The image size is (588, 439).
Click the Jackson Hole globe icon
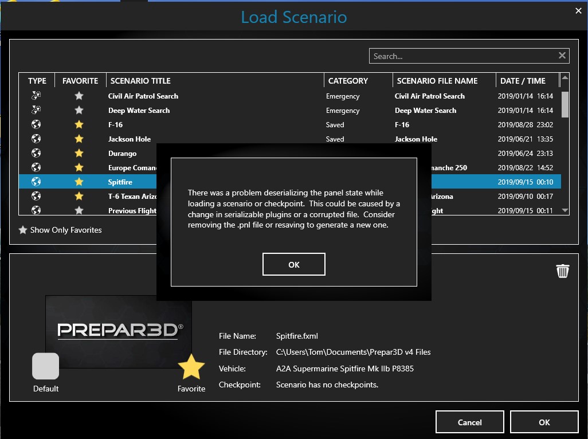[36, 139]
